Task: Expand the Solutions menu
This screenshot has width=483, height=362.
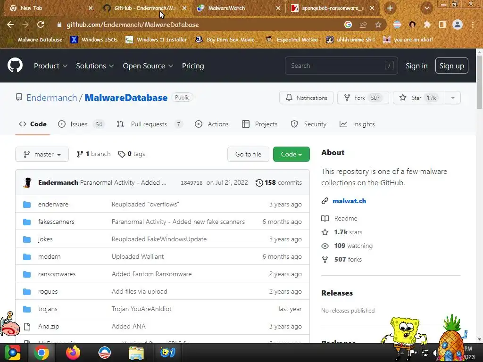Action: pos(95,66)
